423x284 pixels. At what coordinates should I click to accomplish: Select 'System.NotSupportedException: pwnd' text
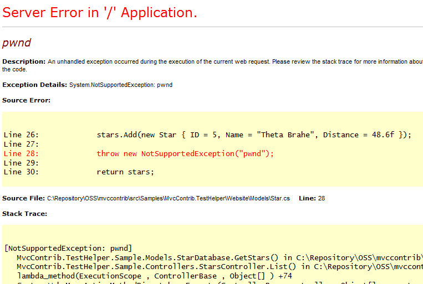pyautogui.click(x=121, y=85)
